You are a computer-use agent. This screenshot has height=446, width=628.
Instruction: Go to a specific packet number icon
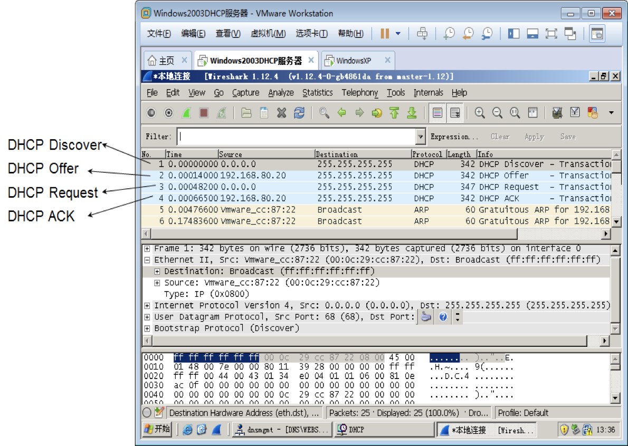[377, 113]
